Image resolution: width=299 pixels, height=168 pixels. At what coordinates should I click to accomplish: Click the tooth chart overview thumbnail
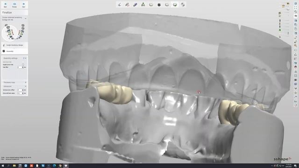point(14,32)
